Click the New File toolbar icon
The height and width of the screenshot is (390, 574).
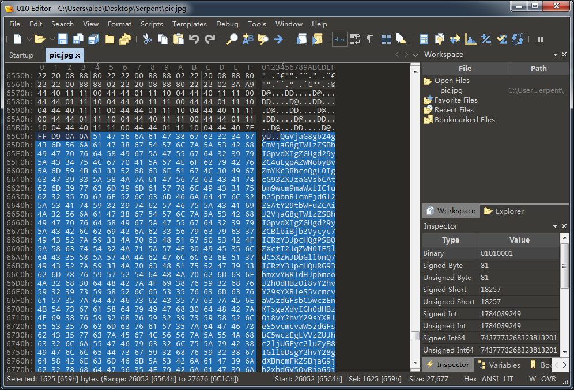[x=17, y=39]
